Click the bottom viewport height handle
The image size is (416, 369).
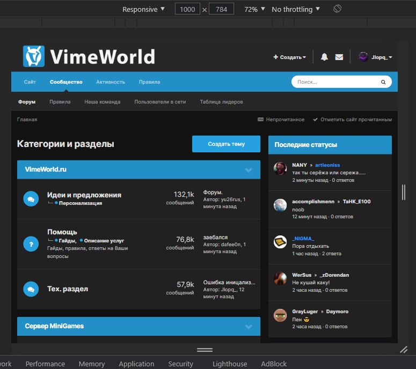coord(205,350)
